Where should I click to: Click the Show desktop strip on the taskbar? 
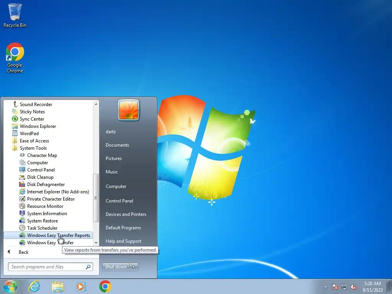(x=390, y=286)
